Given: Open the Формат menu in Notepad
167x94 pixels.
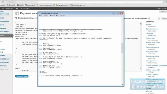Looking at the screenshot, I should click(52, 16).
